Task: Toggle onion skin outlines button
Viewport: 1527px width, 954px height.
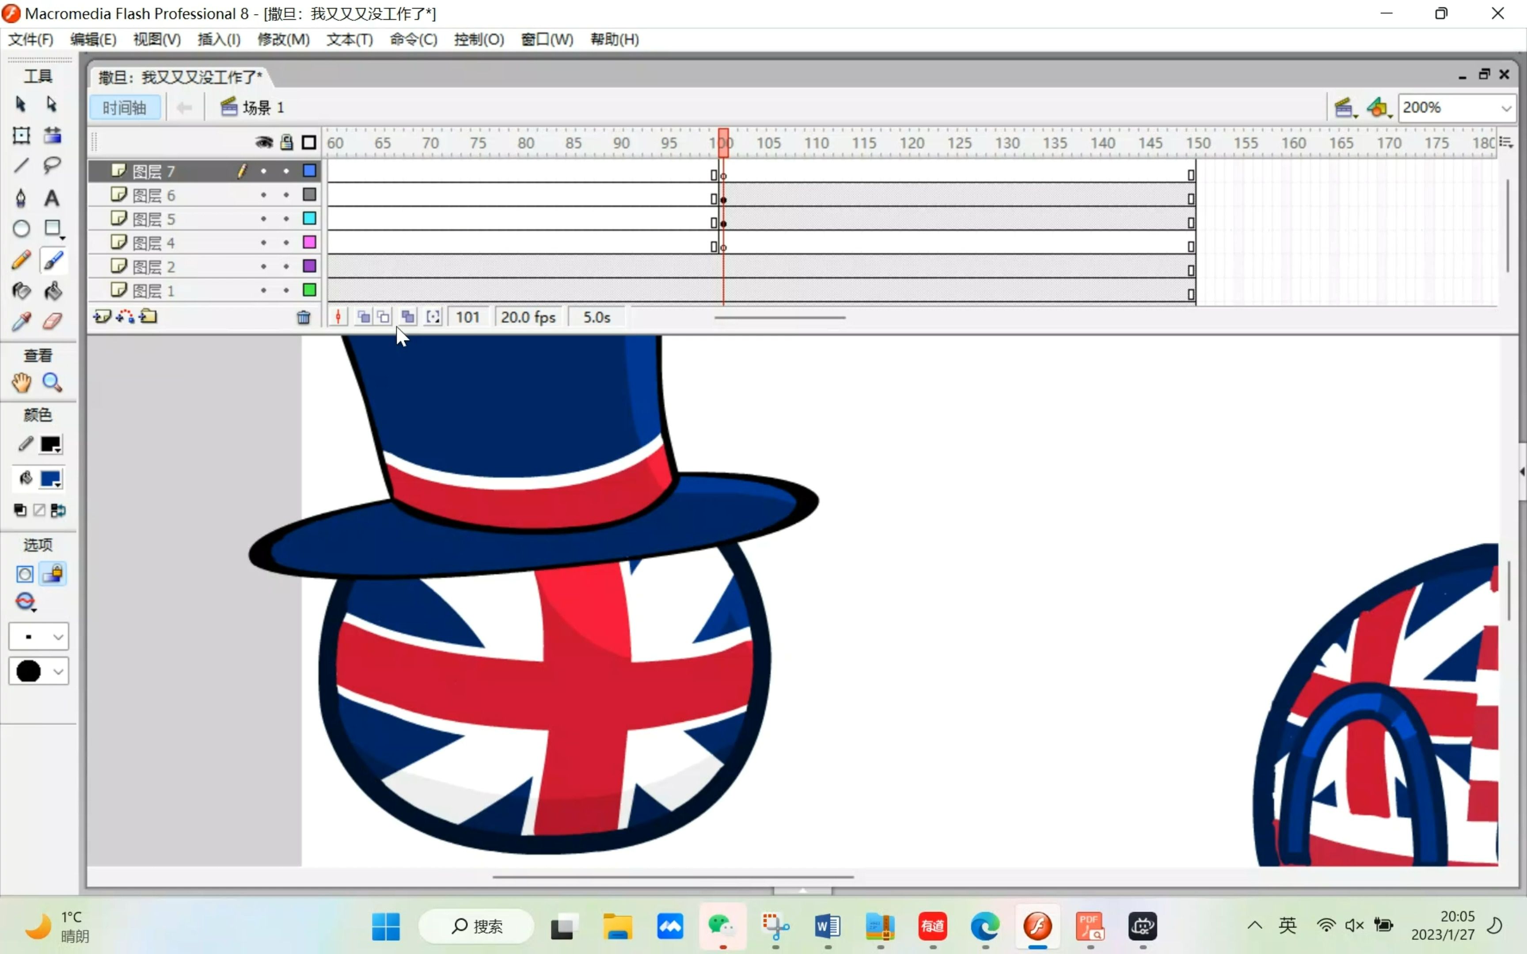Action: [x=384, y=317]
